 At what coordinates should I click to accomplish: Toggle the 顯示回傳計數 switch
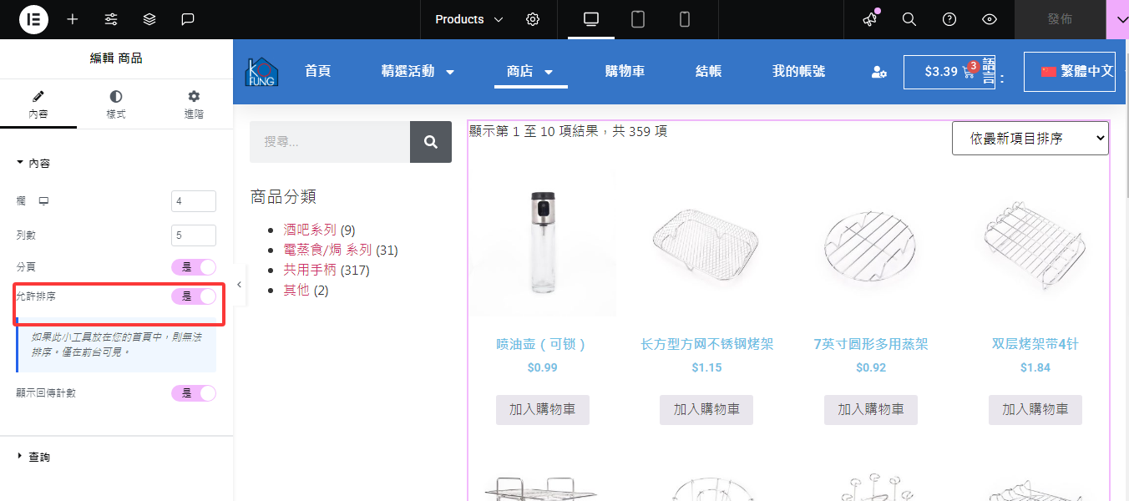(x=194, y=393)
